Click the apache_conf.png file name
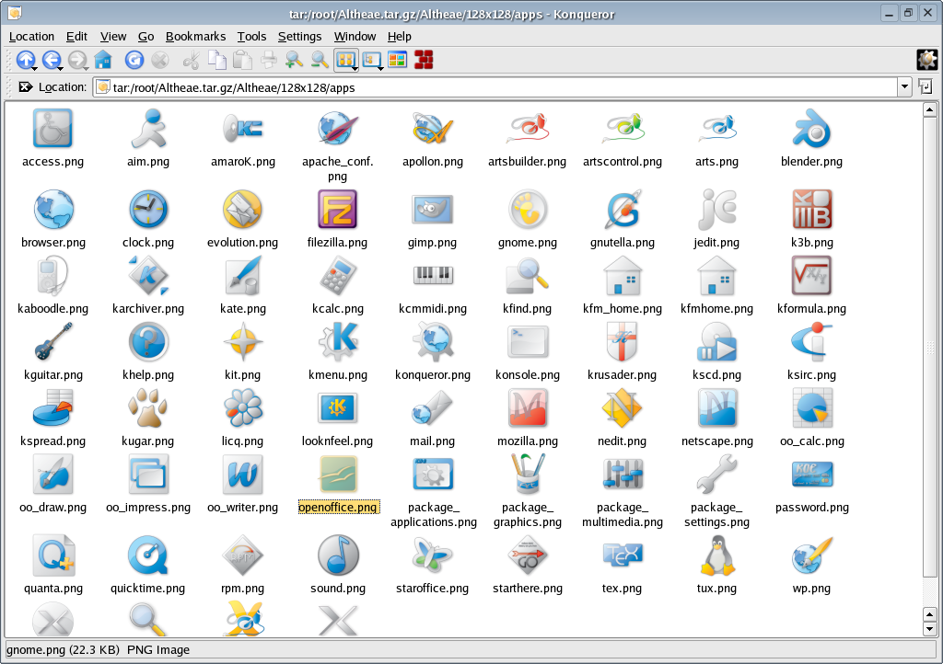Viewport: 943px width, 664px height. pos(337,168)
